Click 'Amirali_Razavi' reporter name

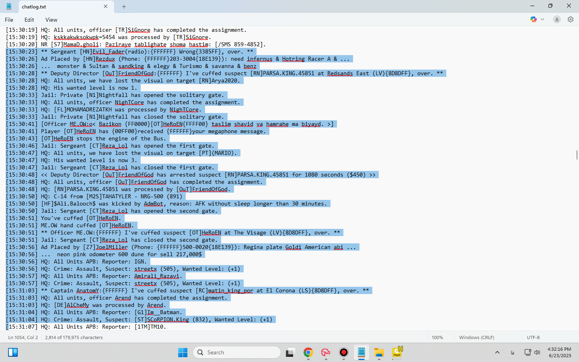coord(156,276)
